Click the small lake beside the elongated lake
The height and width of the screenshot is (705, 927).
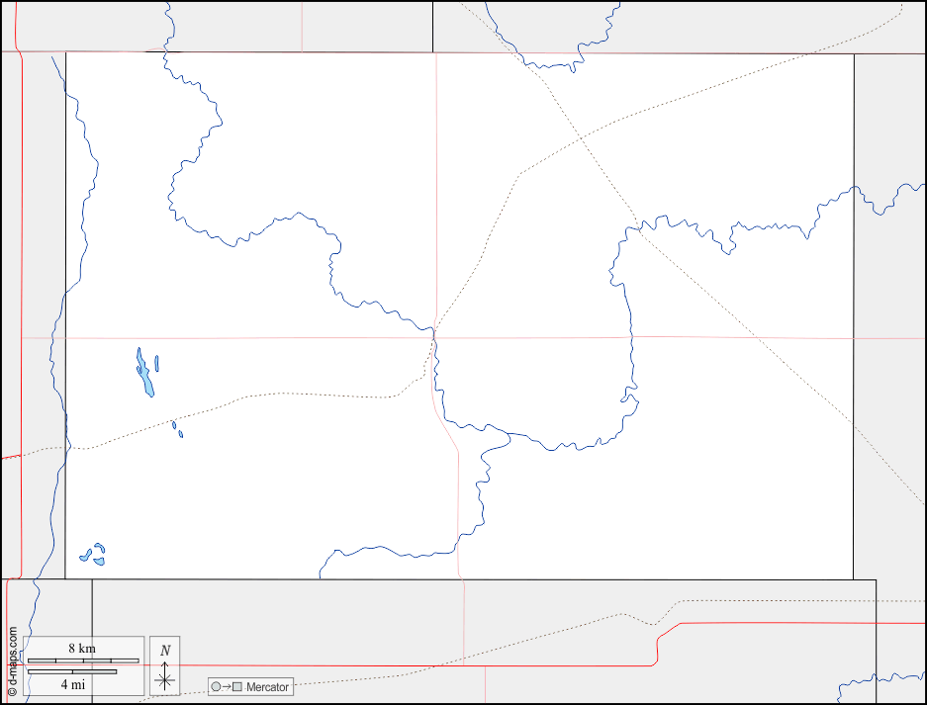[x=157, y=363]
